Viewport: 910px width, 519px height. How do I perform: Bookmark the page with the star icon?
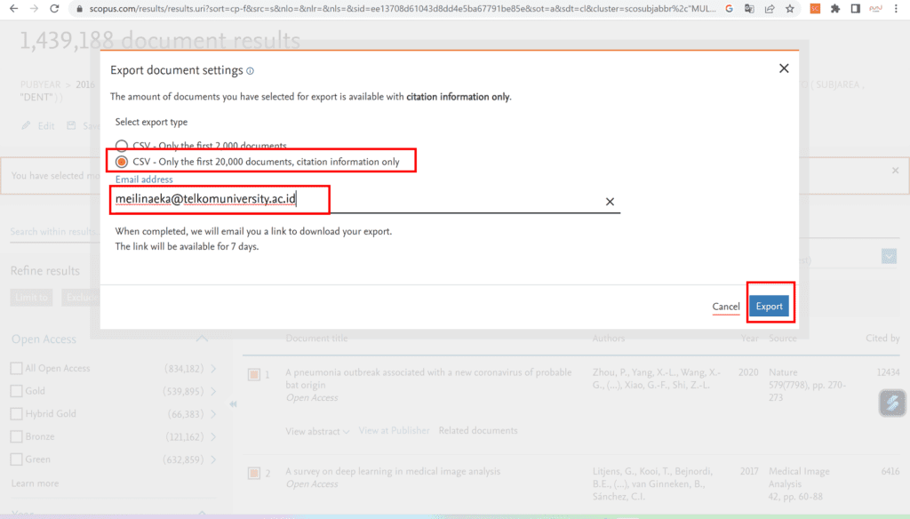pos(788,9)
